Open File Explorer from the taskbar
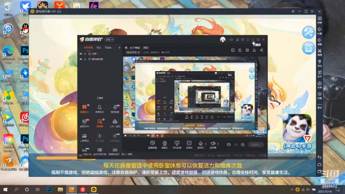 tap(60, 189)
